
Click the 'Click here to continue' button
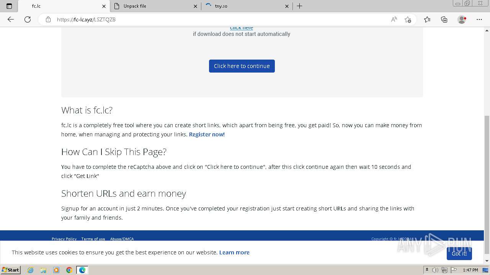242,66
